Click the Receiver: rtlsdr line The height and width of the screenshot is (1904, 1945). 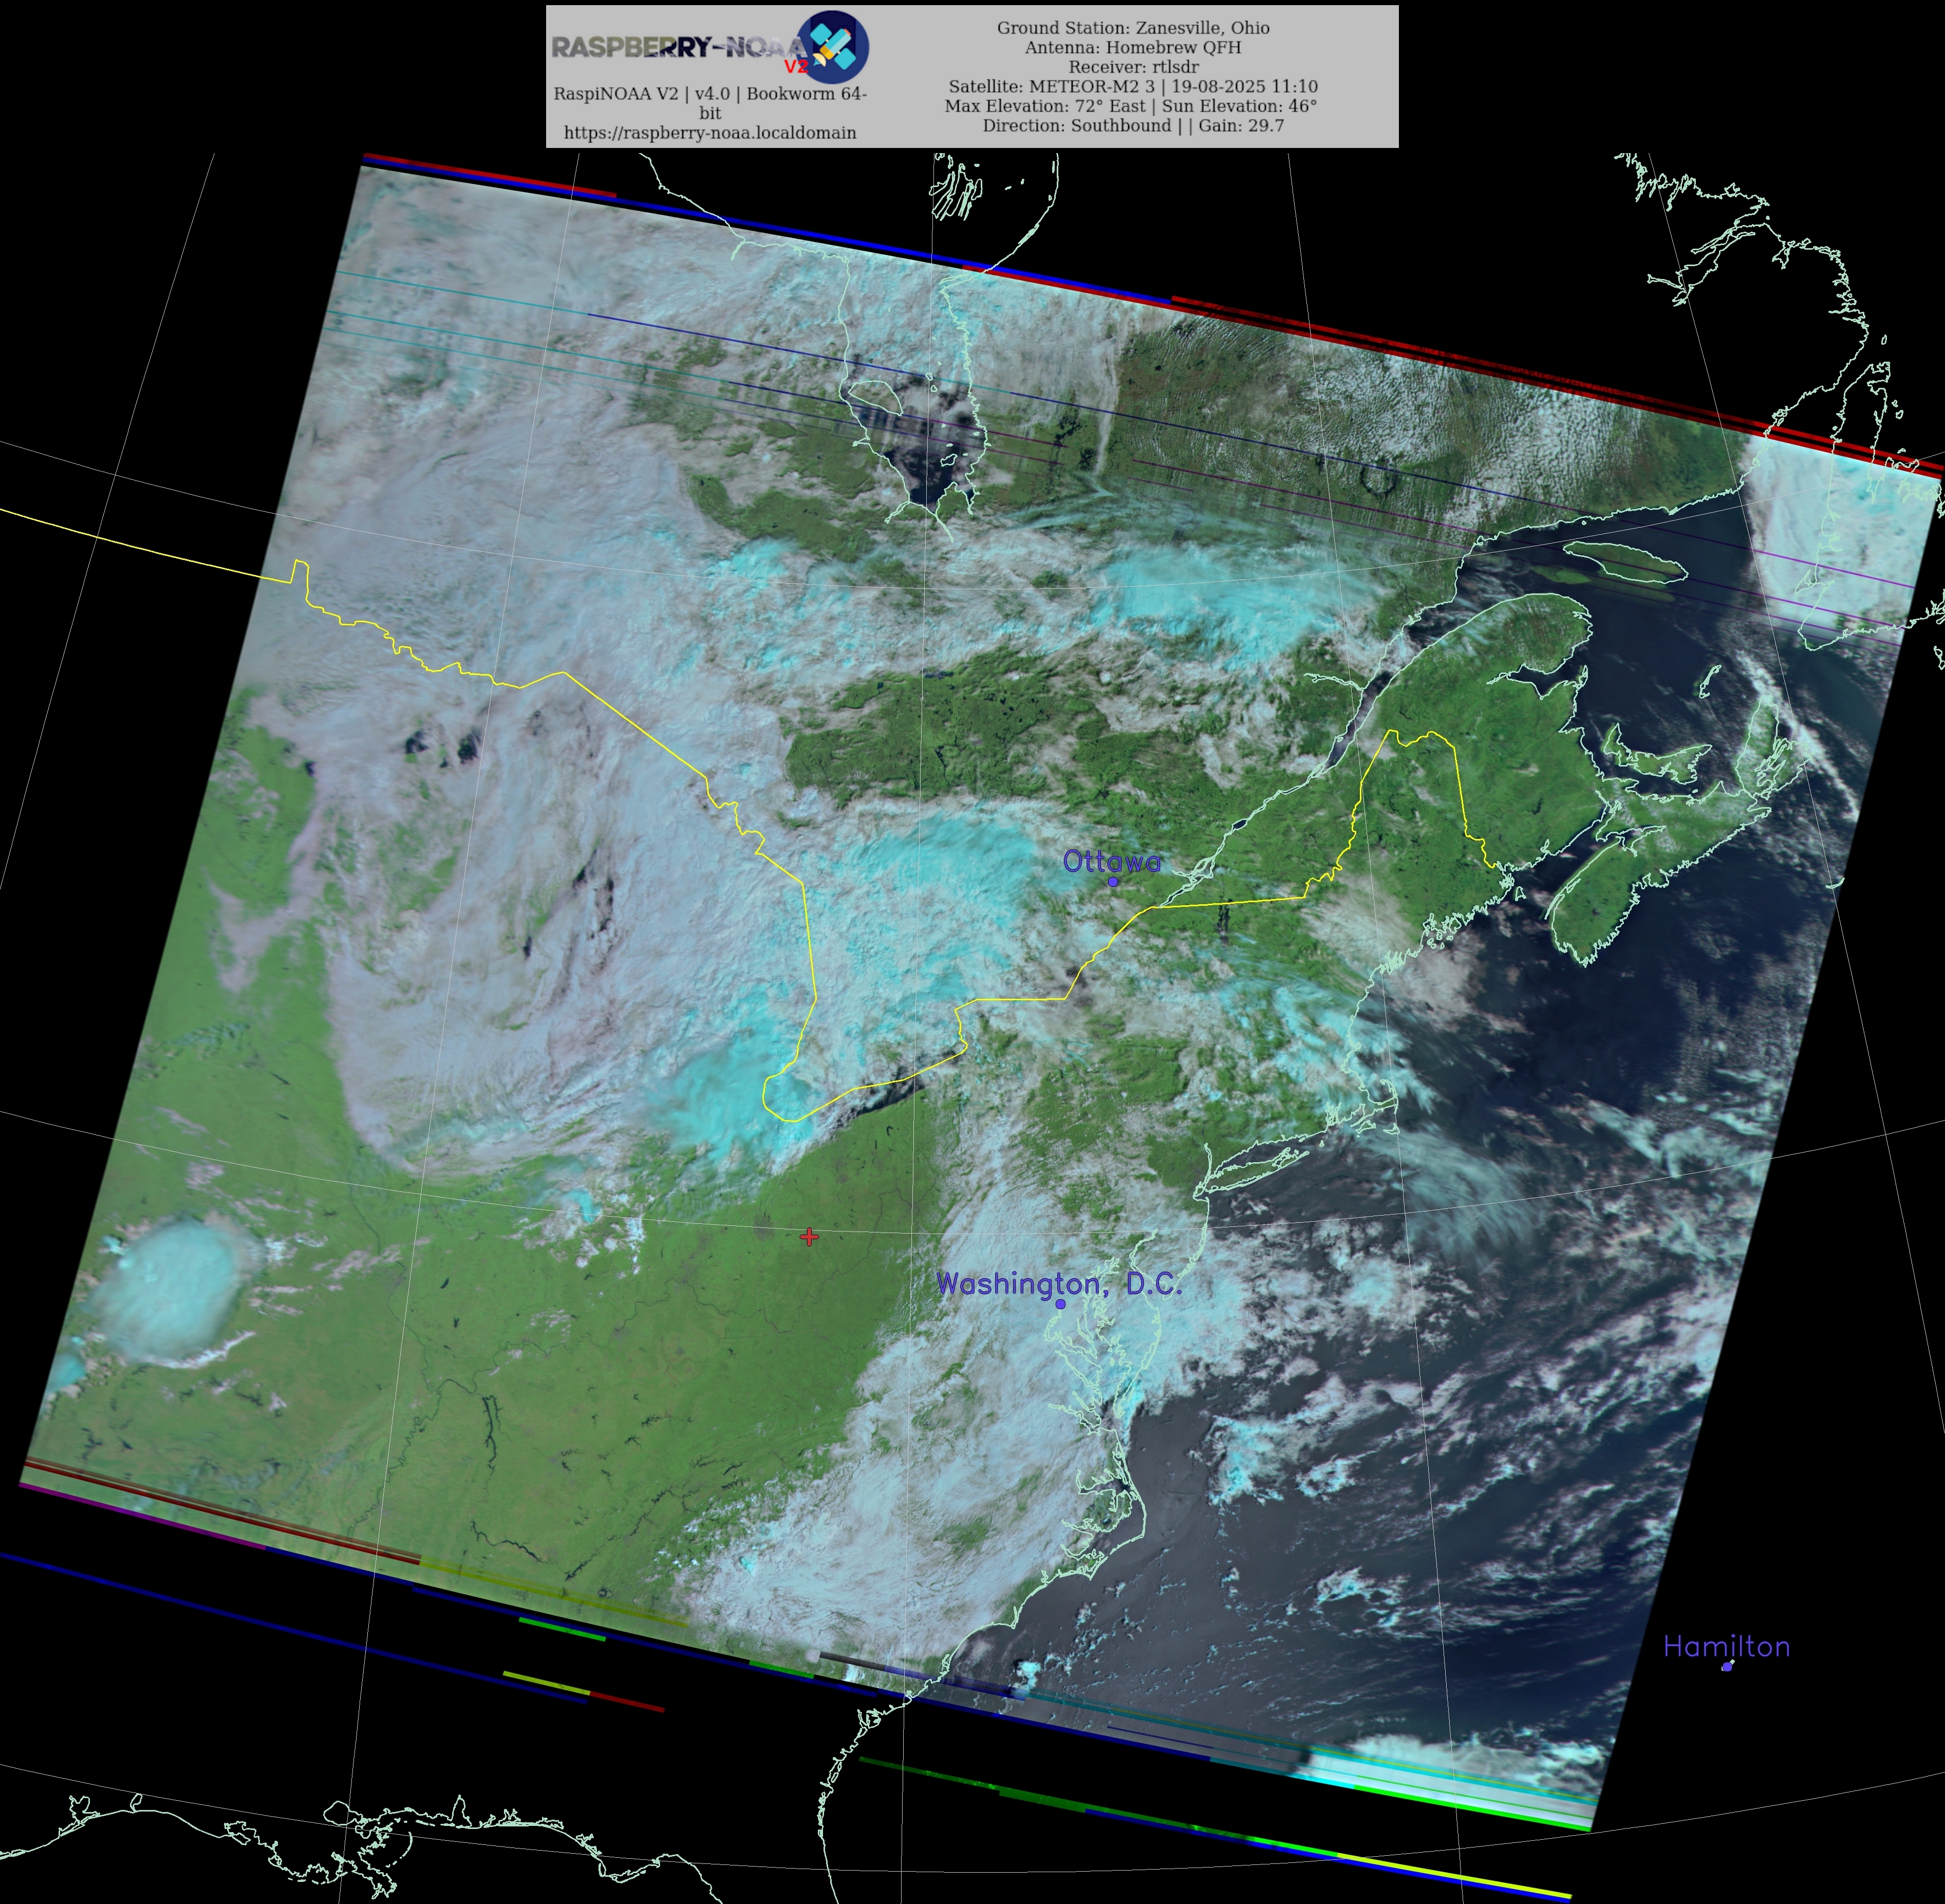tap(1133, 67)
